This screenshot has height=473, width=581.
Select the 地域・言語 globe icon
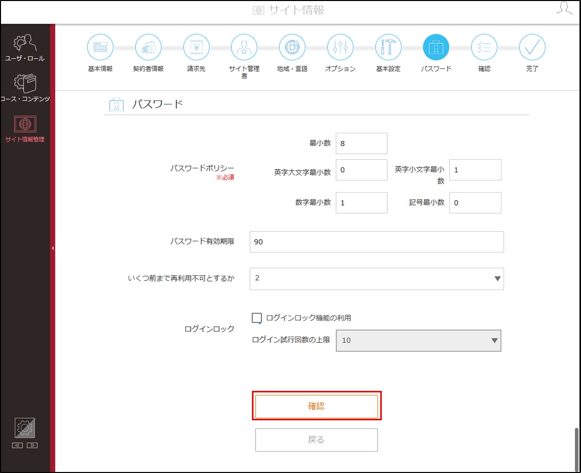pyautogui.click(x=292, y=47)
